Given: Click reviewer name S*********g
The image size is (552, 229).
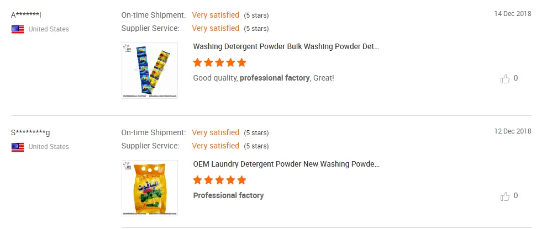Looking at the screenshot, I should (30, 132).
